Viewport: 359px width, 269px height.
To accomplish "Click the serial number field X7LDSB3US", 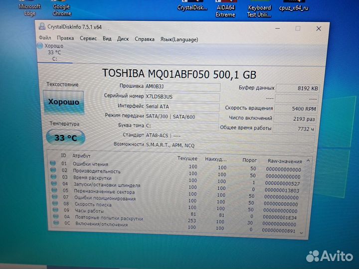I will coord(182,97).
